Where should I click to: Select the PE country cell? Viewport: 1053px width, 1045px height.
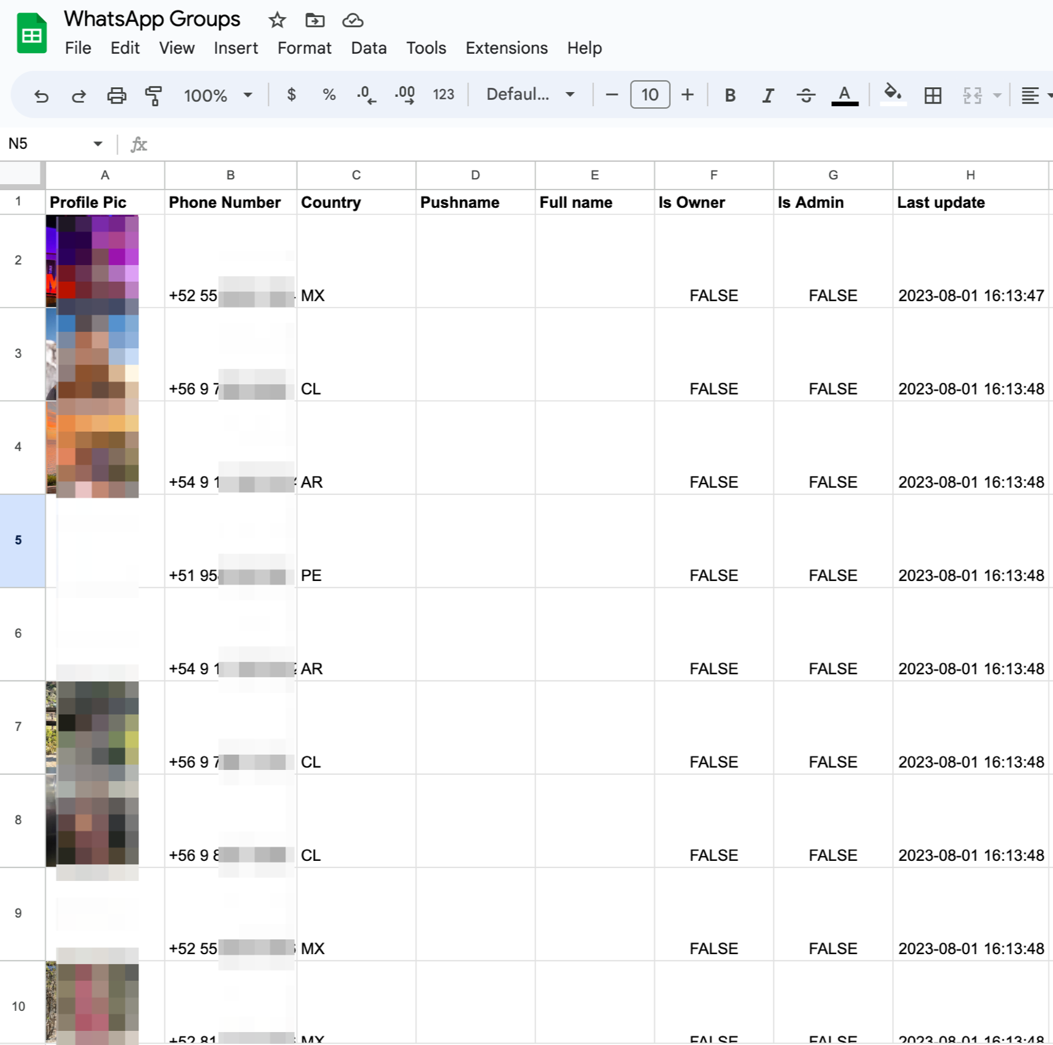tap(356, 541)
